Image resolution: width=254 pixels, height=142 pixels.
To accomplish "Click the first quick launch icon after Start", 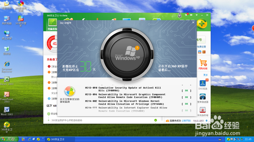I will pyautogui.click(x=23, y=139).
